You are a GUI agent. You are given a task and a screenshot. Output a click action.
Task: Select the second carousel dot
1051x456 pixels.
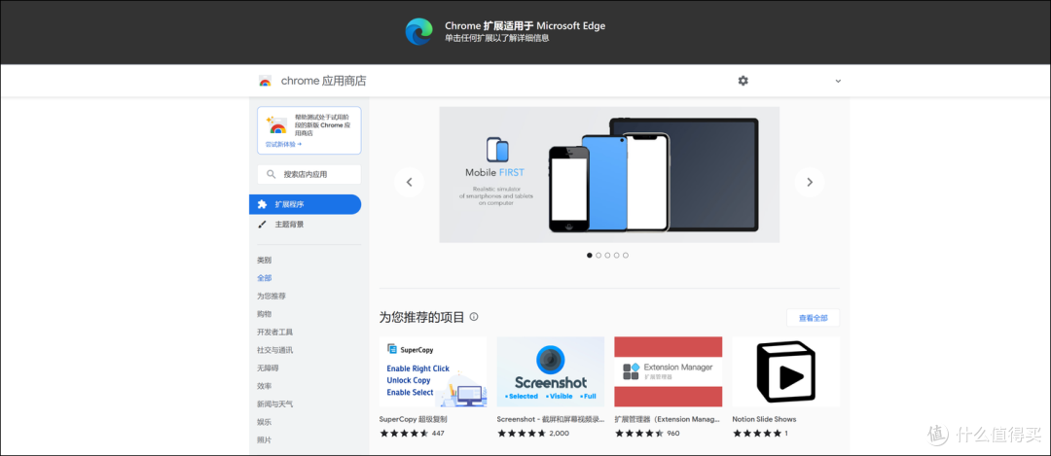[x=598, y=255]
